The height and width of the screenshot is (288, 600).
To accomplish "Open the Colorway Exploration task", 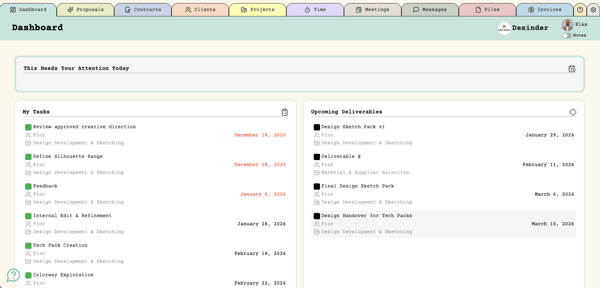I will 63,275.
